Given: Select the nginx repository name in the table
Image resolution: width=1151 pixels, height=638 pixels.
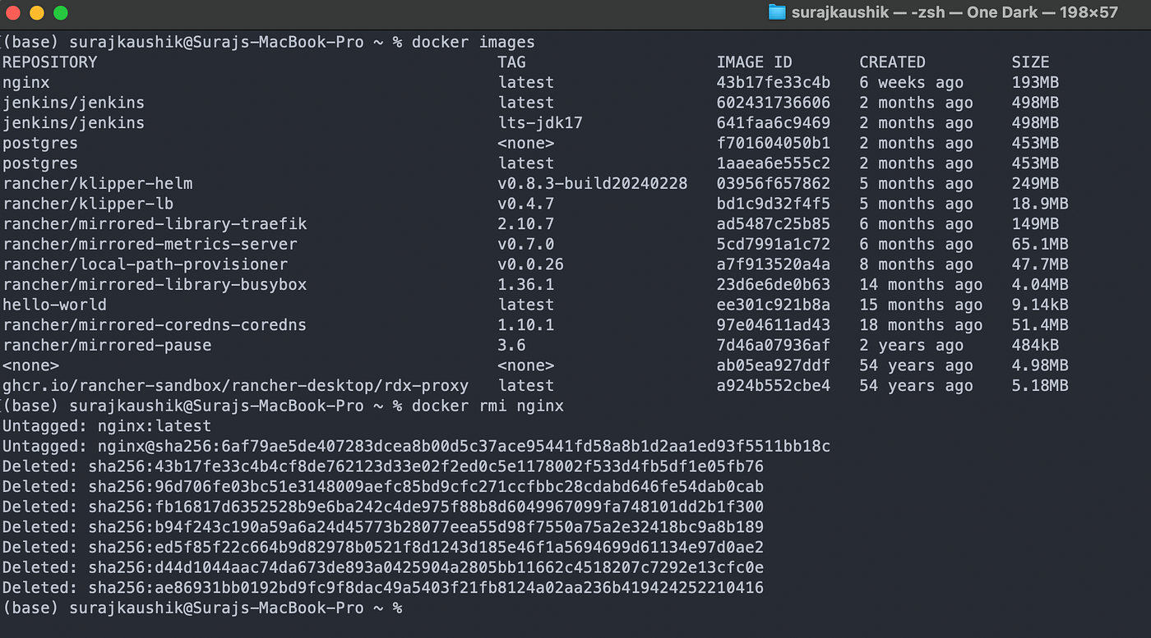Looking at the screenshot, I should point(26,82).
